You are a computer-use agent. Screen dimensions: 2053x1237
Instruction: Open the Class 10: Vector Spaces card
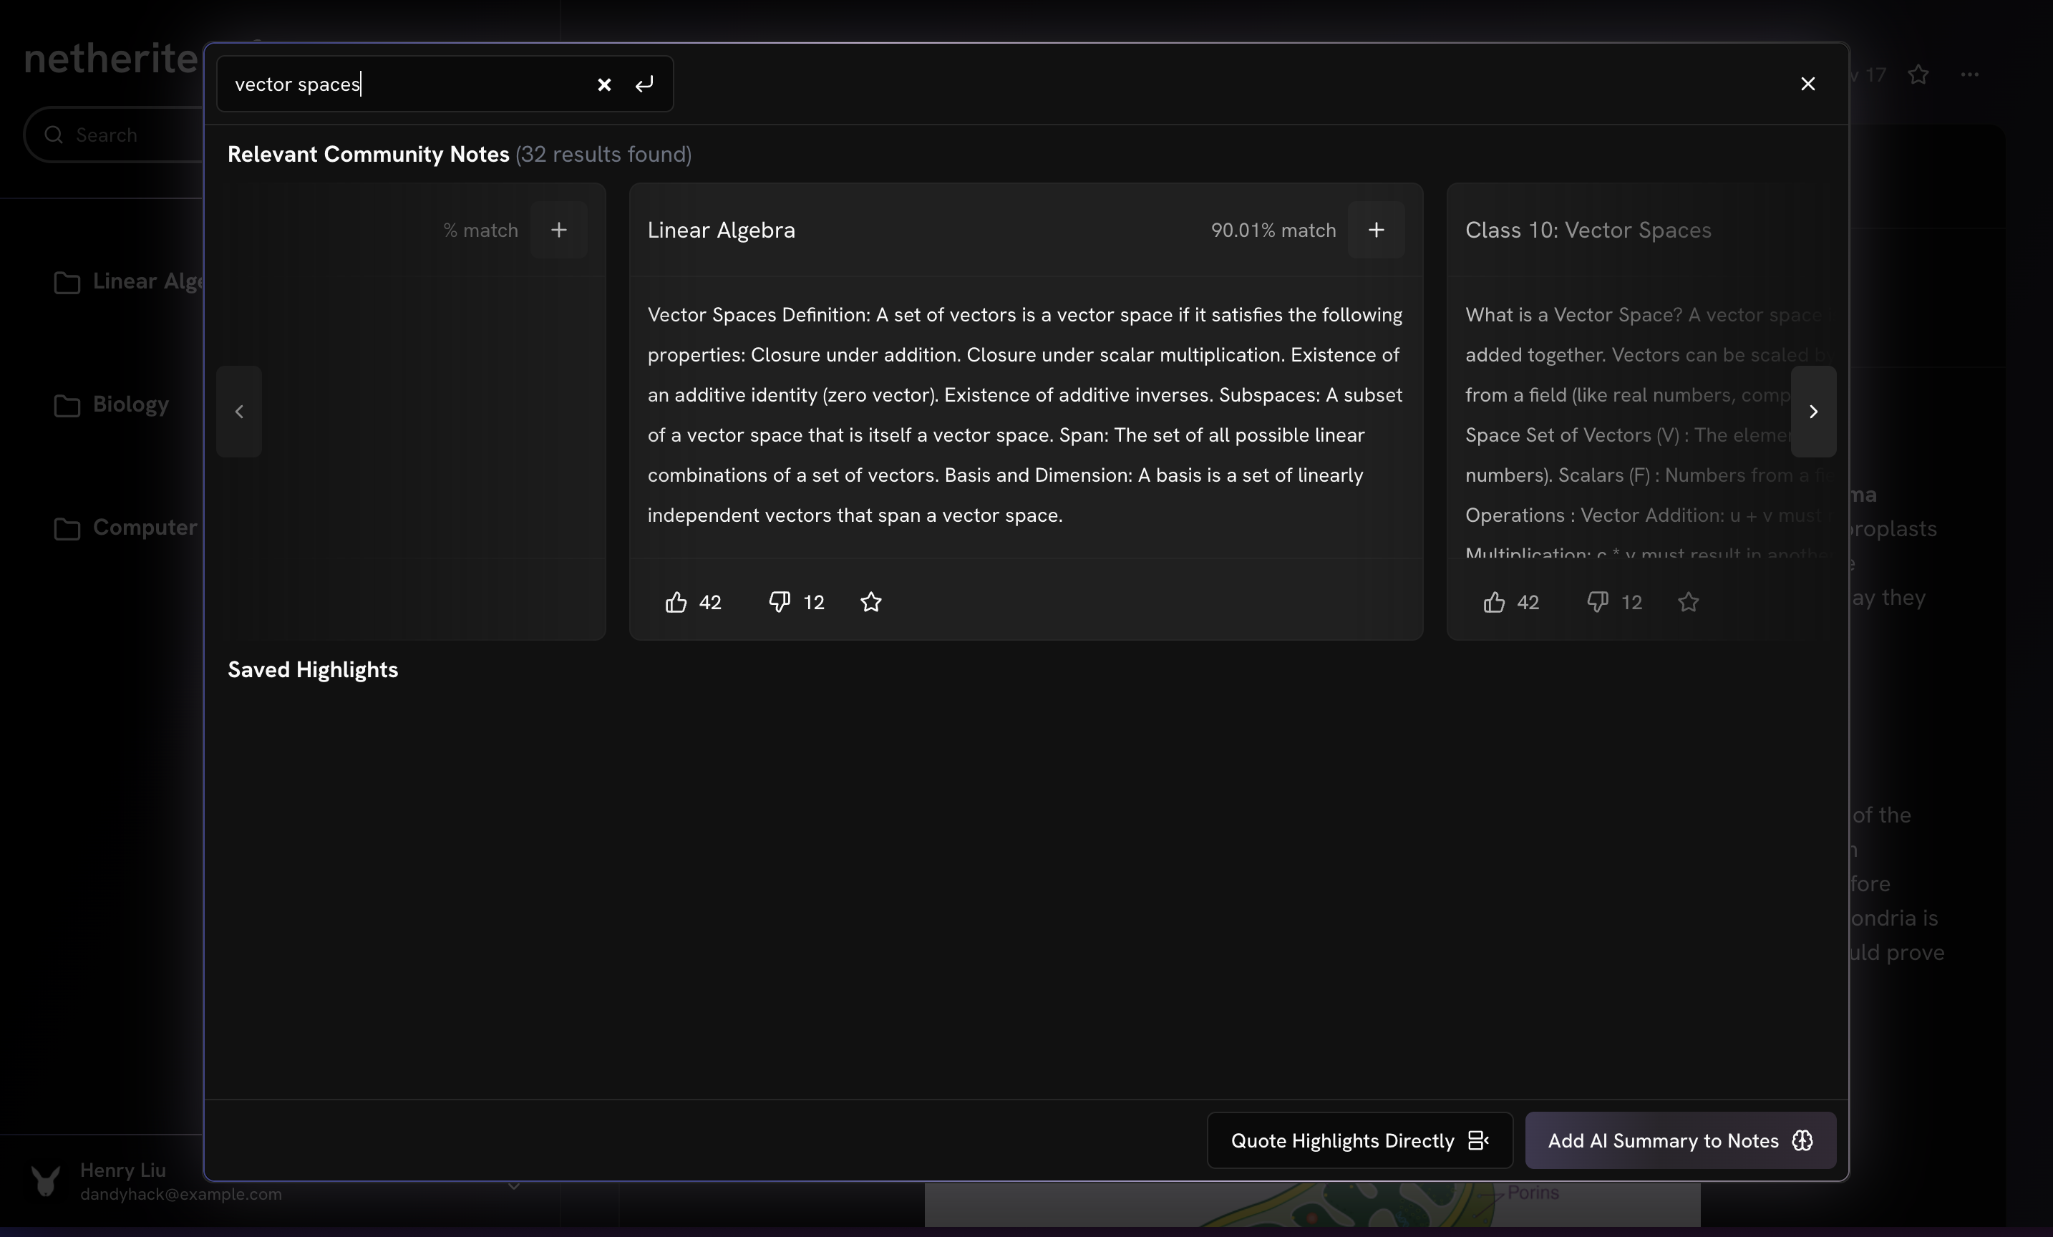(x=1587, y=231)
